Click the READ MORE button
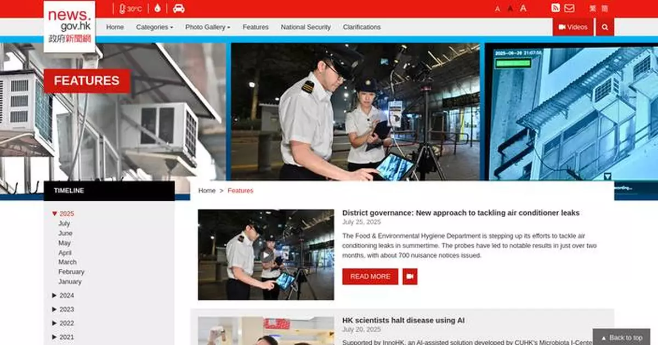 click(x=370, y=276)
